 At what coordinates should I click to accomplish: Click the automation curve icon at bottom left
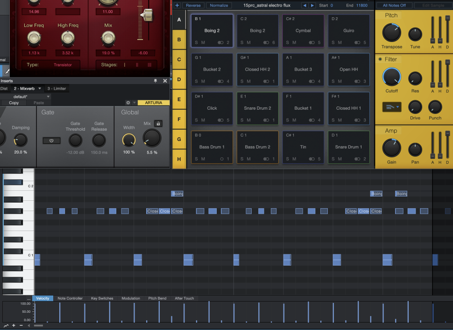pos(6,325)
